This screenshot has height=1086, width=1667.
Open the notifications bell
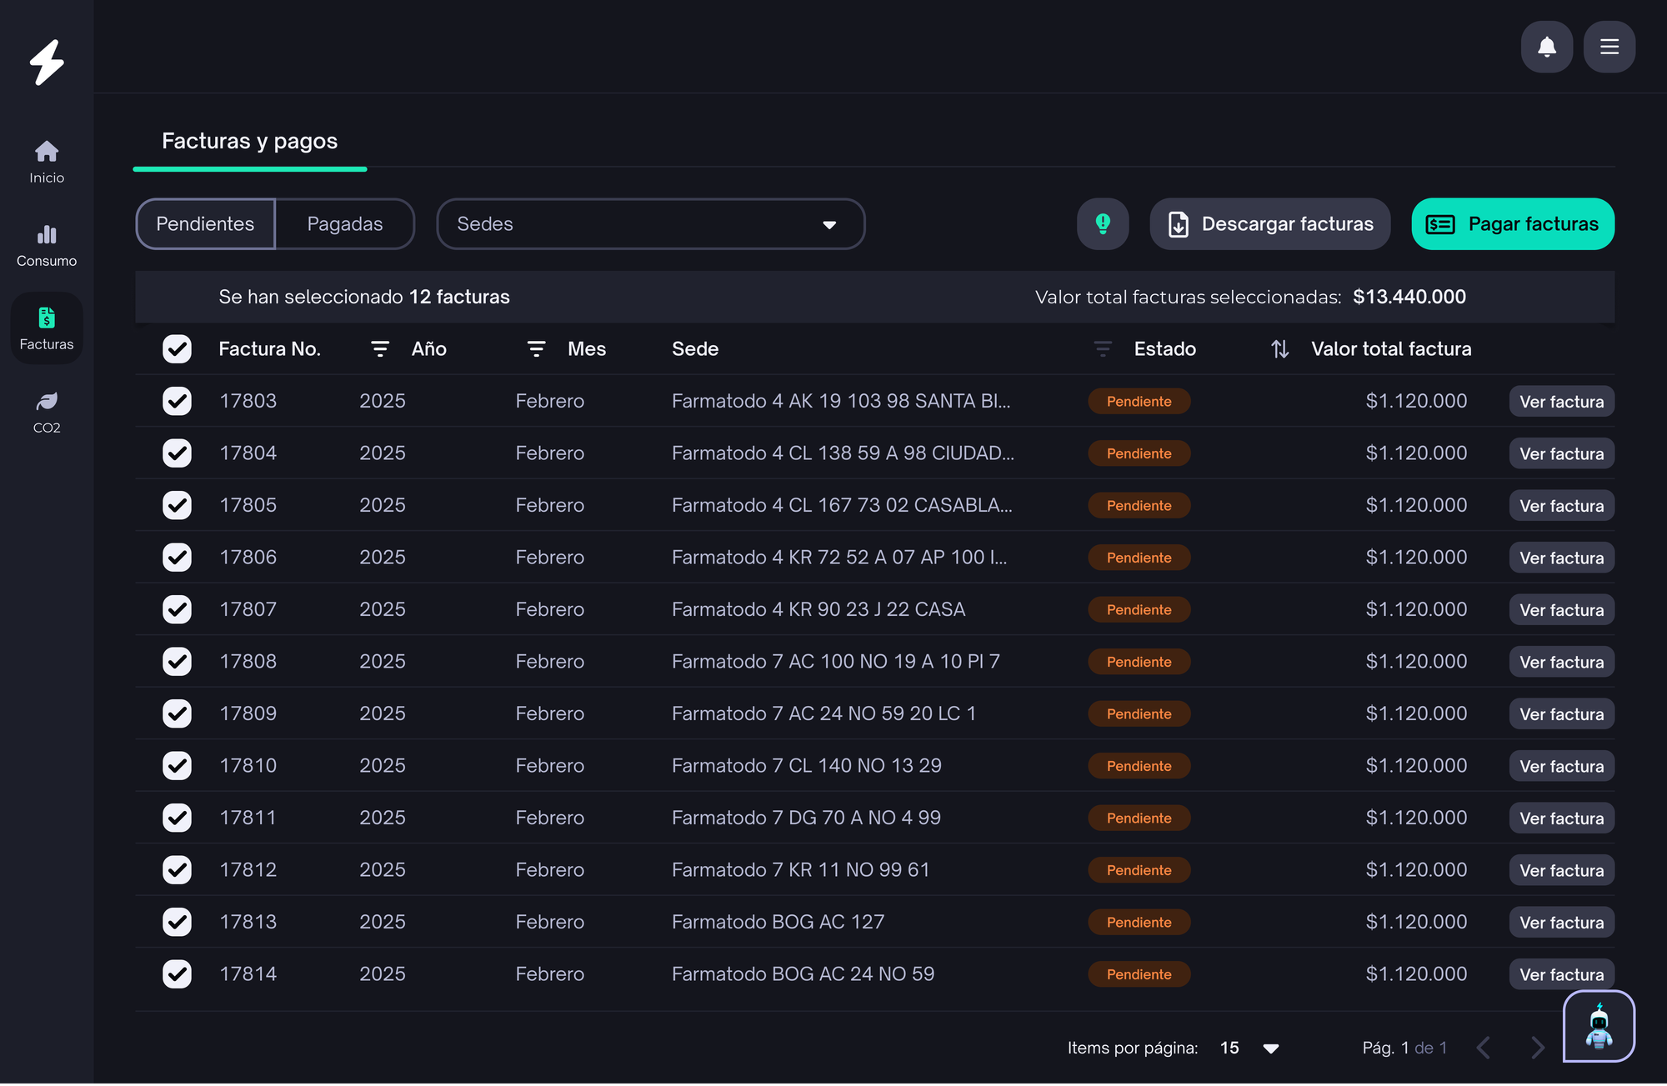click(1546, 47)
